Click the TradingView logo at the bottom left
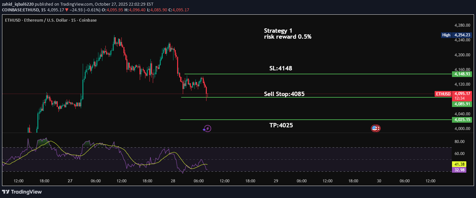This screenshot has height=198, width=476. click(x=22, y=192)
